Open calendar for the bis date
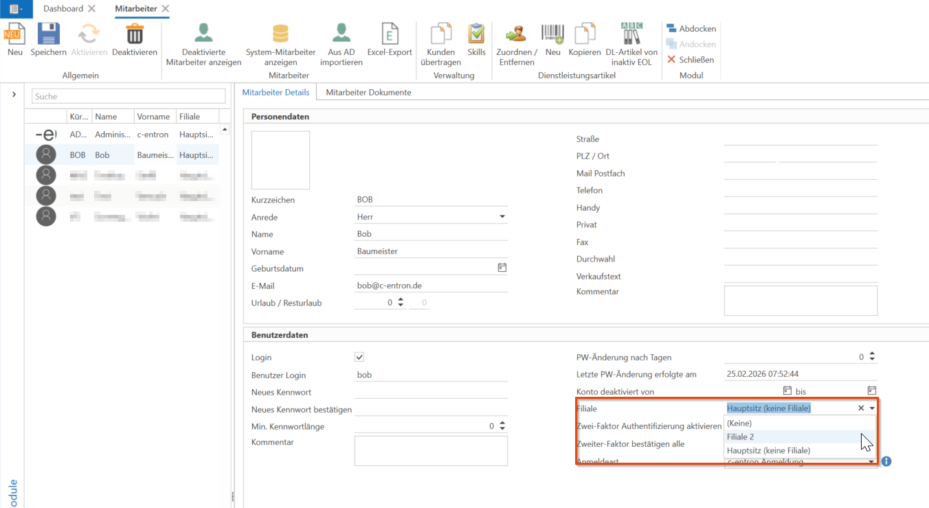 point(872,391)
